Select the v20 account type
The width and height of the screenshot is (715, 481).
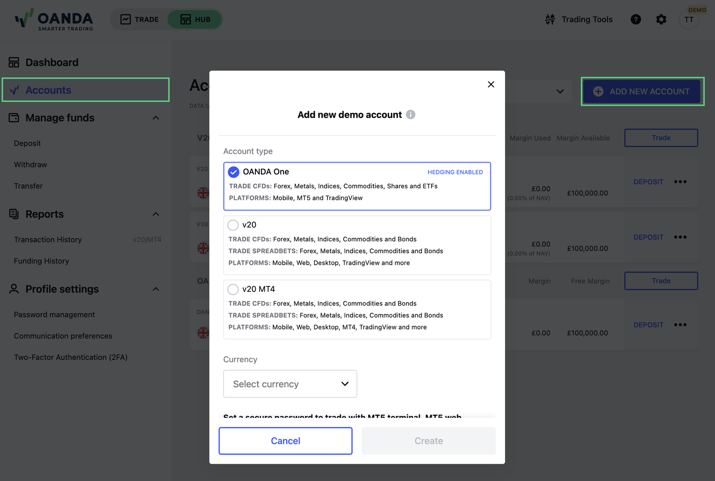coord(357,245)
